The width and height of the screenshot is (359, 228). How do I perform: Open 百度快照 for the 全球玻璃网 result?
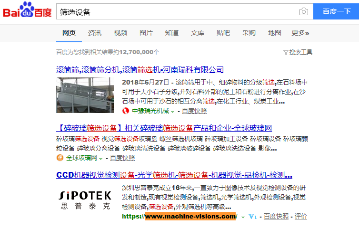[122, 158]
